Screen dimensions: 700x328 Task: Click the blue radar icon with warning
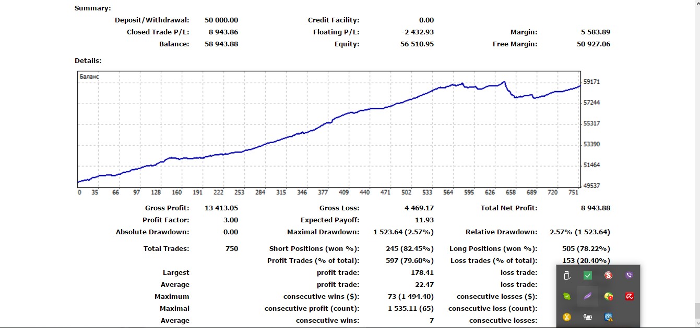click(608, 317)
